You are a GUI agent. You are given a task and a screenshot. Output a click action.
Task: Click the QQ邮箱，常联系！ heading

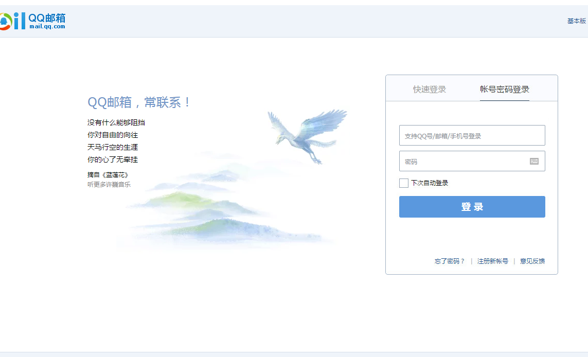pyautogui.click(x=139, y=102)
